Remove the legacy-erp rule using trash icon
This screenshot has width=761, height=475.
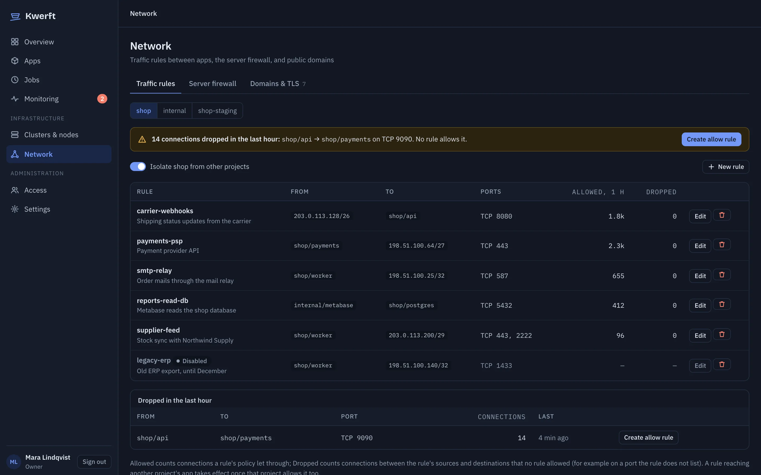pos(722,364)
